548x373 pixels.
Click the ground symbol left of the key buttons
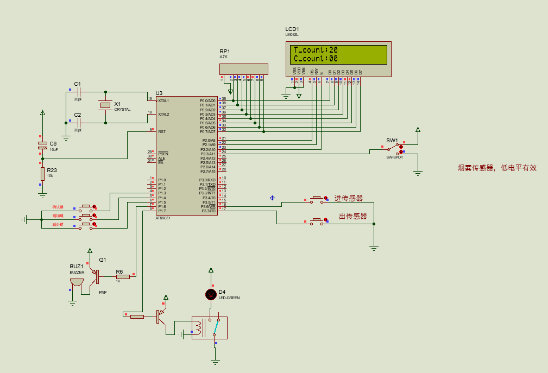click(x=24, y=220)
